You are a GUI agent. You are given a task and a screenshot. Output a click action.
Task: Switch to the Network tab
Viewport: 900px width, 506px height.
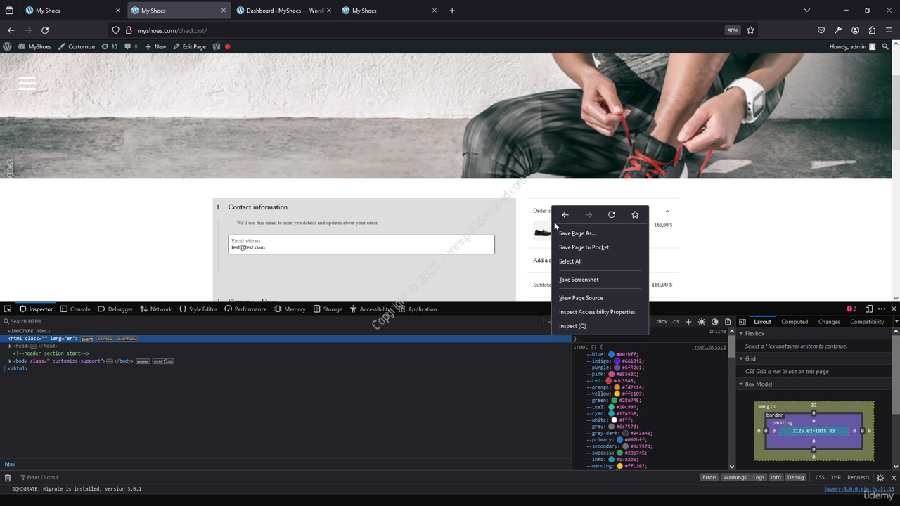155,309
